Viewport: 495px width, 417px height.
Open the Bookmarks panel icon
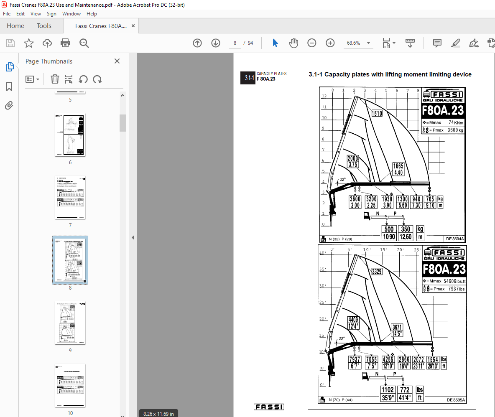click(x=9, y=86)
